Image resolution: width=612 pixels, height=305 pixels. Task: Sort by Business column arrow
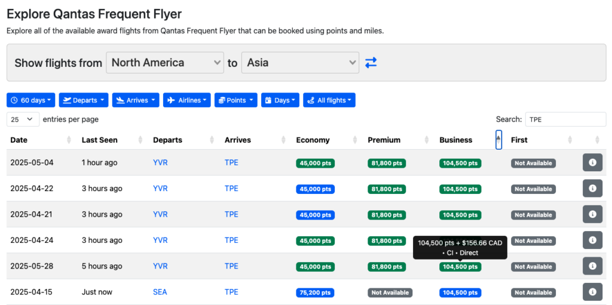(x=498, y=140)
